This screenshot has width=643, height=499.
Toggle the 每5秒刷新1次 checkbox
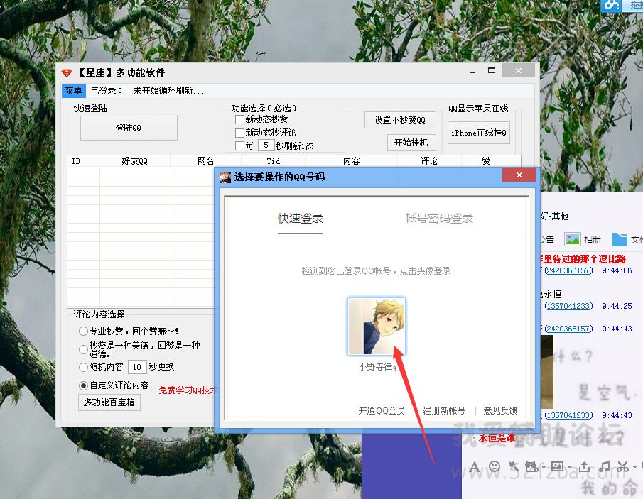[x=239, y=146]
